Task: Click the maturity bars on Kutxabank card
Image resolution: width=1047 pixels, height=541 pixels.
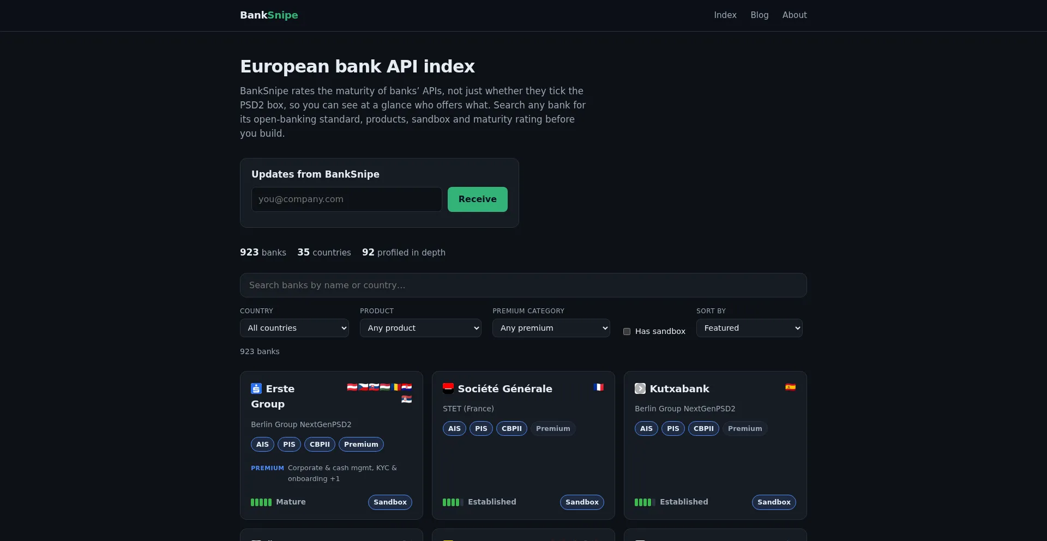Action: 645,502
